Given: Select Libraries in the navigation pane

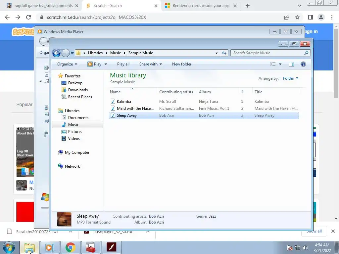Looking at the screenshot, I should coord(72,110).
